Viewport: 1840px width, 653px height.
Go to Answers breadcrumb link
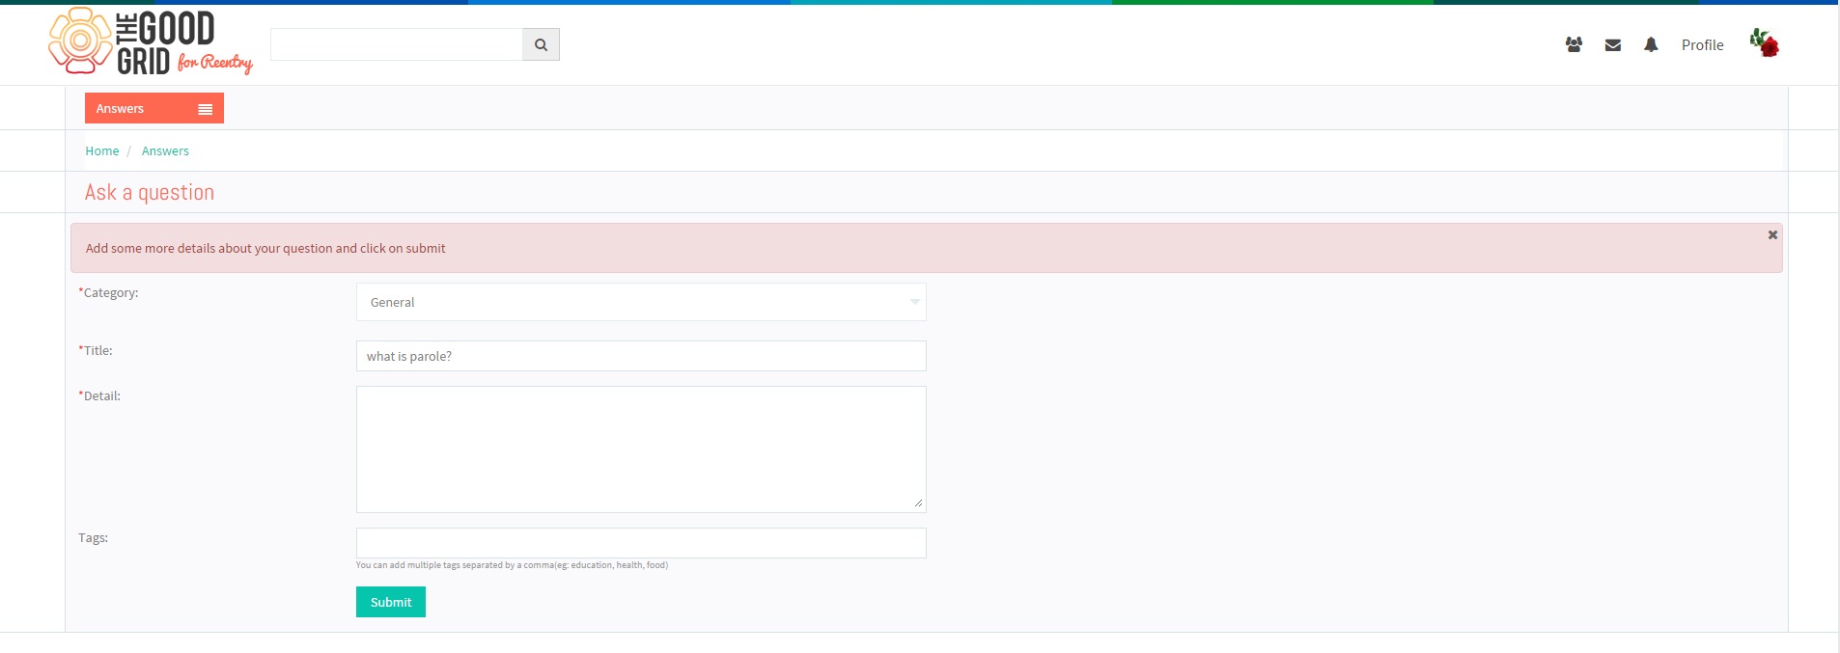point(165,150)
